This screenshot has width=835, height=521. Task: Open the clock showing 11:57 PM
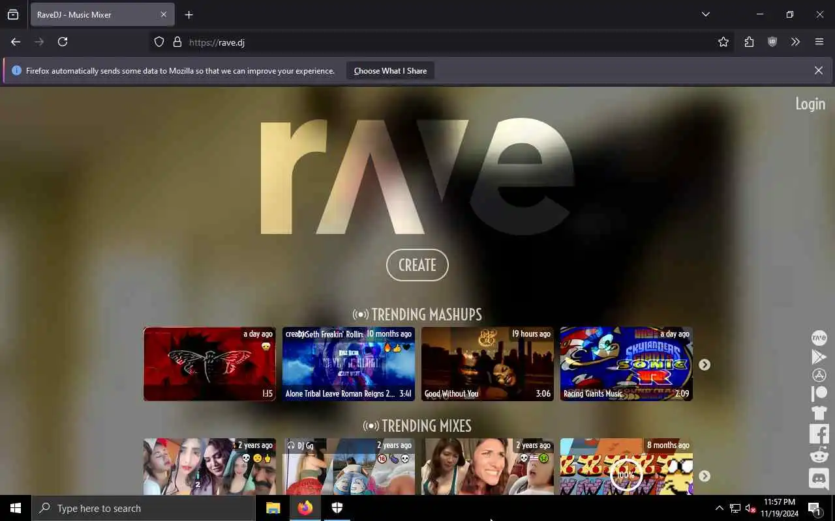[779, 508]
